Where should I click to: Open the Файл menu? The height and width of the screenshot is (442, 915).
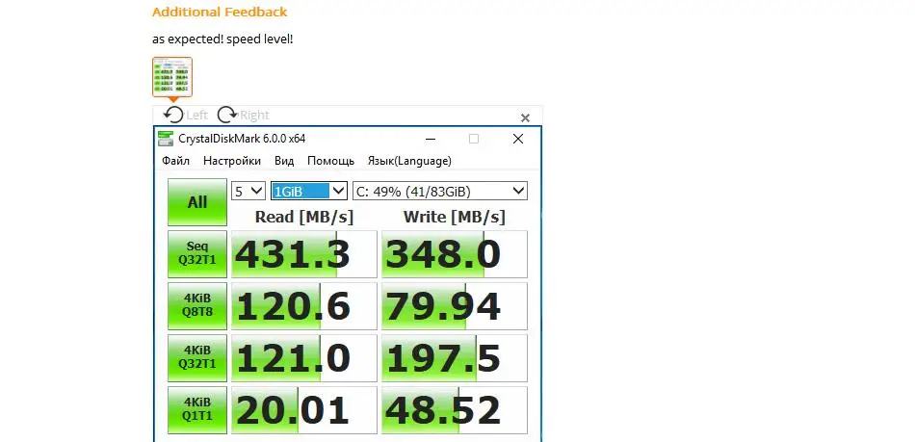175,161
